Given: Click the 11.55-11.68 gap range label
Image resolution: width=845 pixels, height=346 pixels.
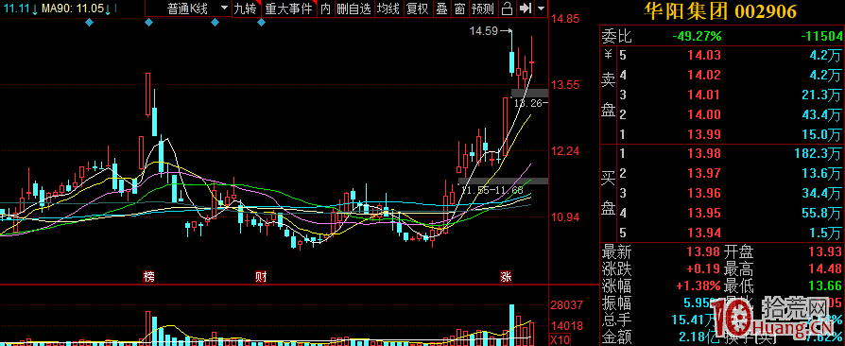Looking at the screenshot, I should click(x=492, y=190).
